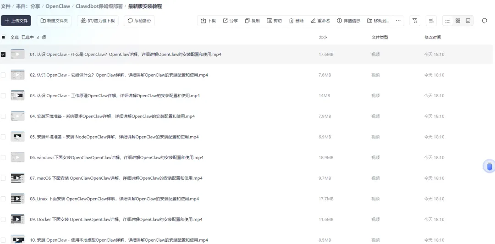495x244 pixels.
Task: Go to 文件 root in breadcrumb
Action: 5,6
